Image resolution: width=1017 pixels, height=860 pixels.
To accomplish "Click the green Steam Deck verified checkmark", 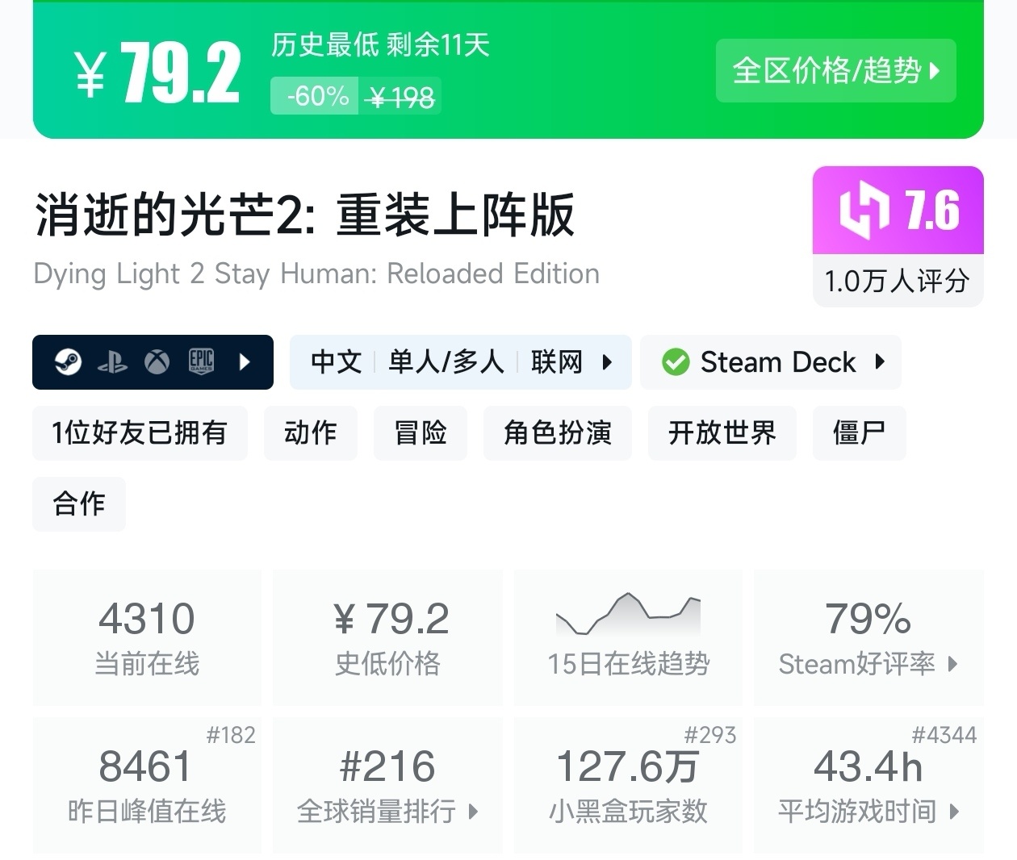I will [676, 362].
